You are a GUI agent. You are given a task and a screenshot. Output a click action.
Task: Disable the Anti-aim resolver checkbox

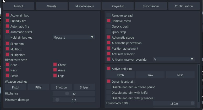point(109,54)
